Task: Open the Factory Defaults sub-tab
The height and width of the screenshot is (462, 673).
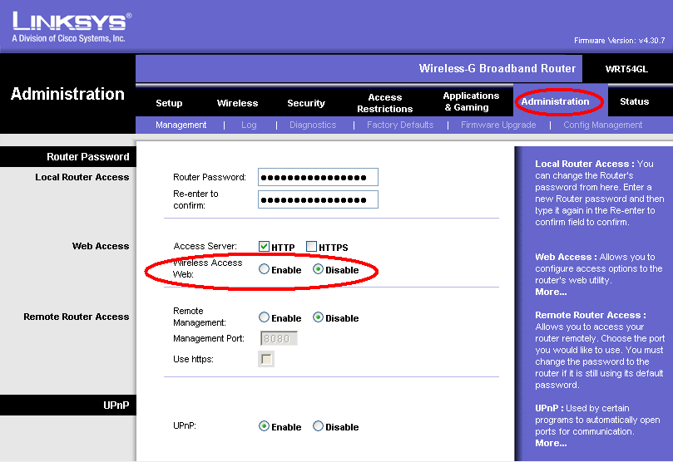Action: pos(400,125)
